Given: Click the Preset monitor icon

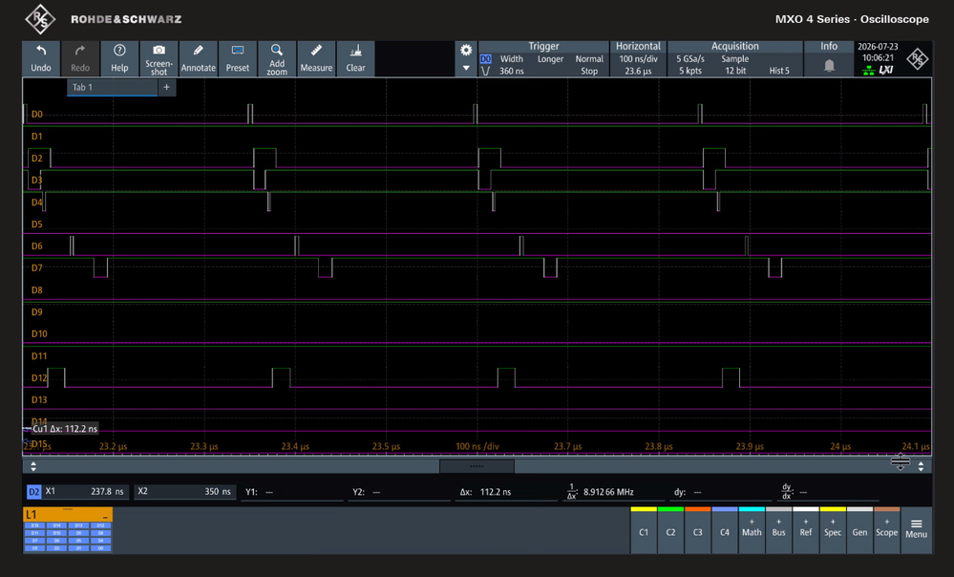Looking at the screenshot, I should pyautogui.click(x=237, y=58).
